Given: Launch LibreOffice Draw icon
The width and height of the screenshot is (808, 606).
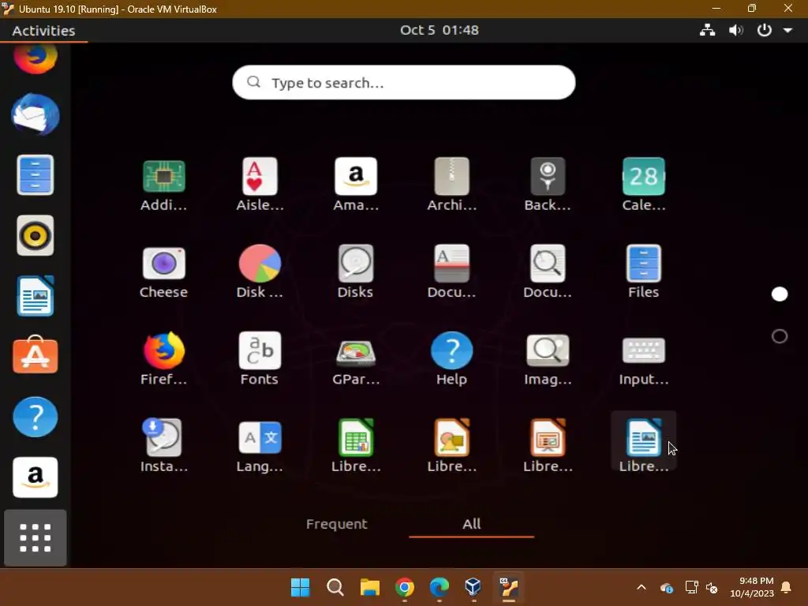Looking at the screenshot, I should (x=451, y=445).
